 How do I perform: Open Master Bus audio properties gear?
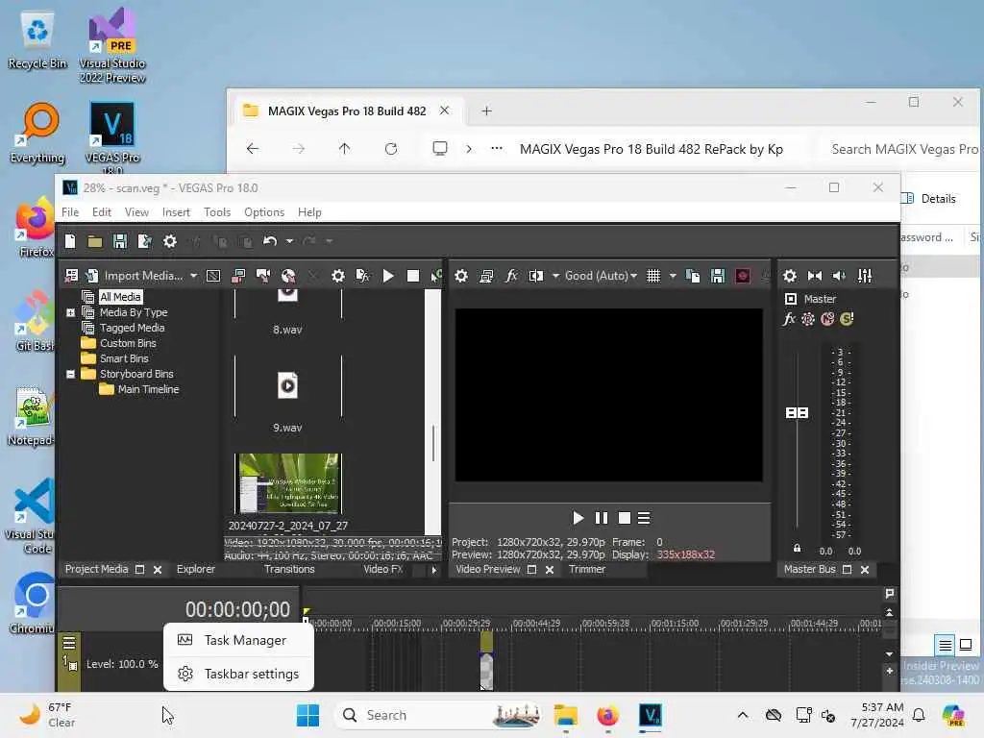790,276
